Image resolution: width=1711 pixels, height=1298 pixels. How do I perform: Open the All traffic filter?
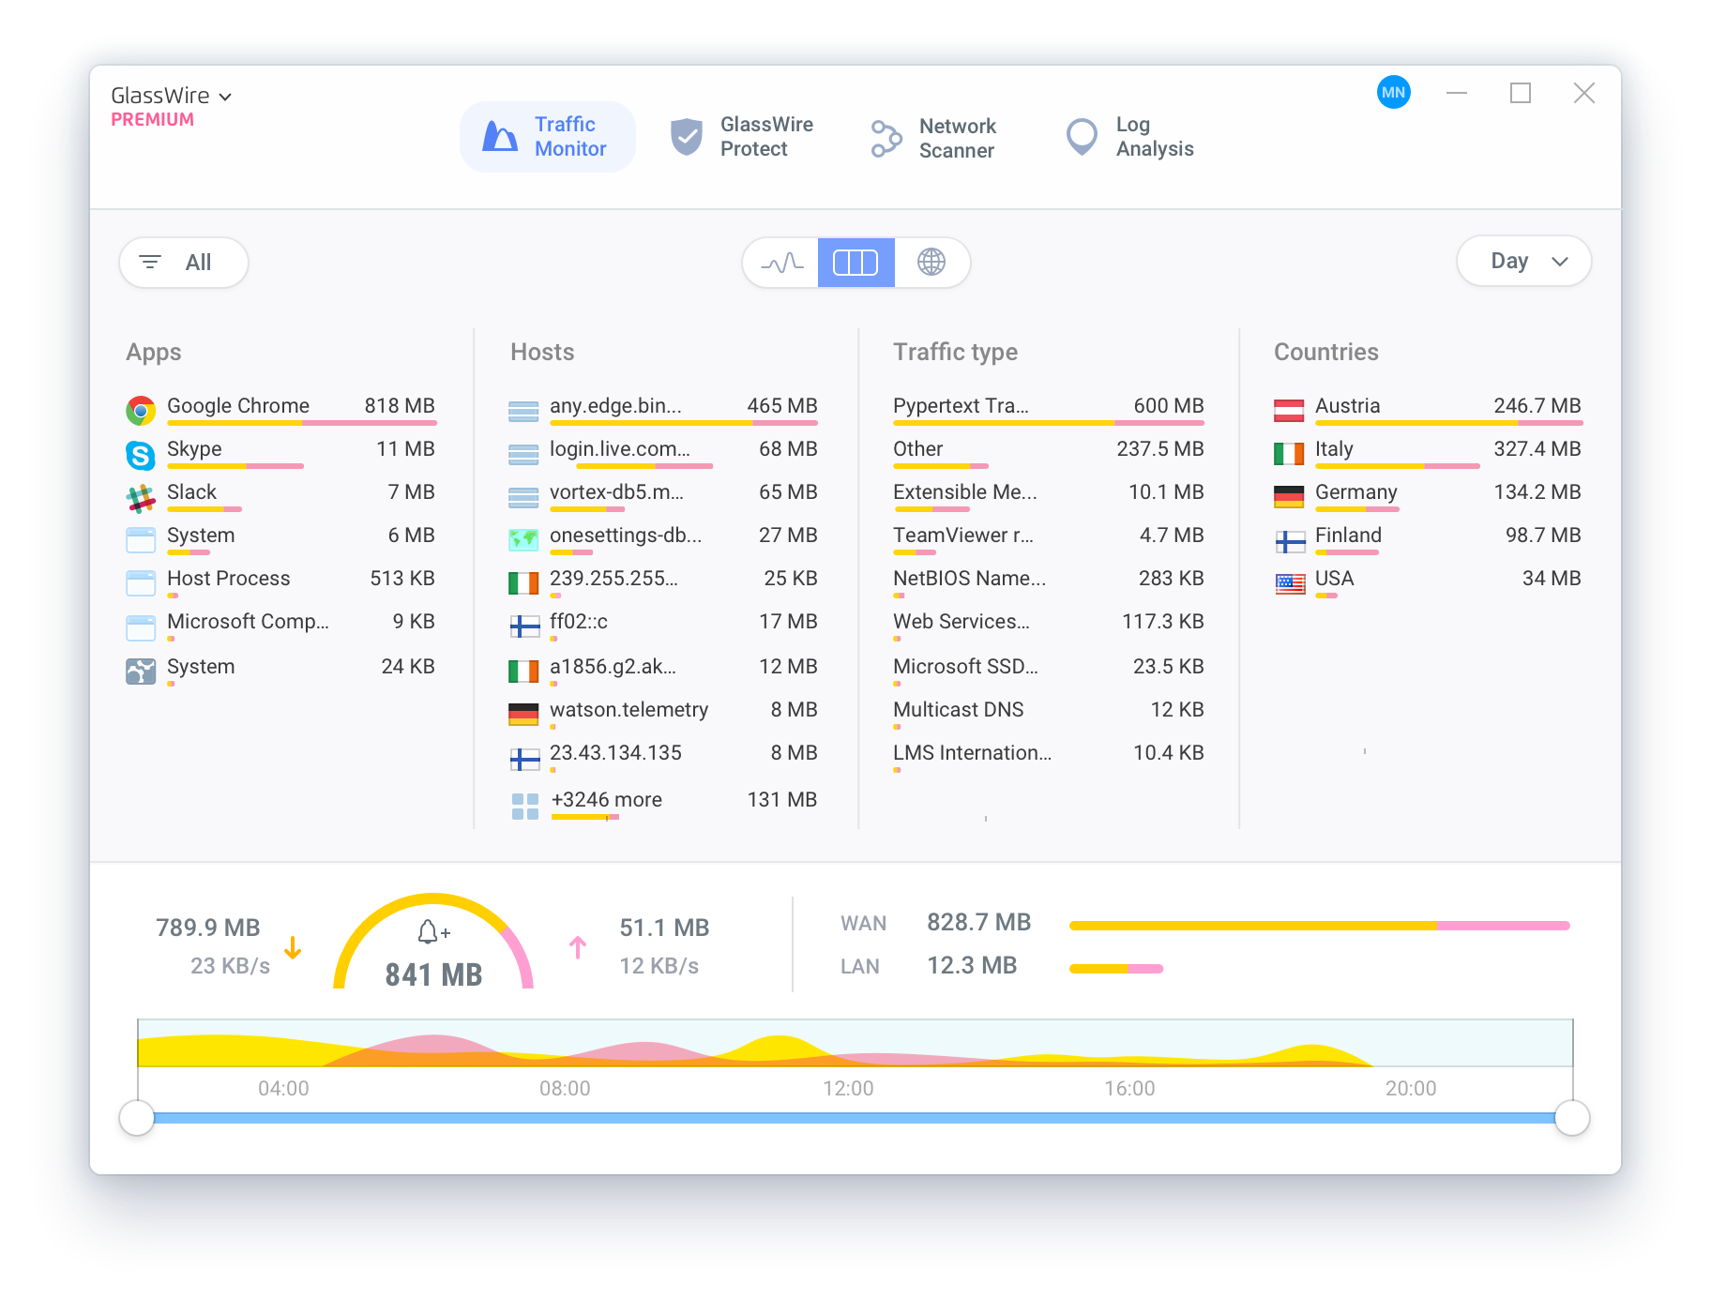tap(183, 263)
